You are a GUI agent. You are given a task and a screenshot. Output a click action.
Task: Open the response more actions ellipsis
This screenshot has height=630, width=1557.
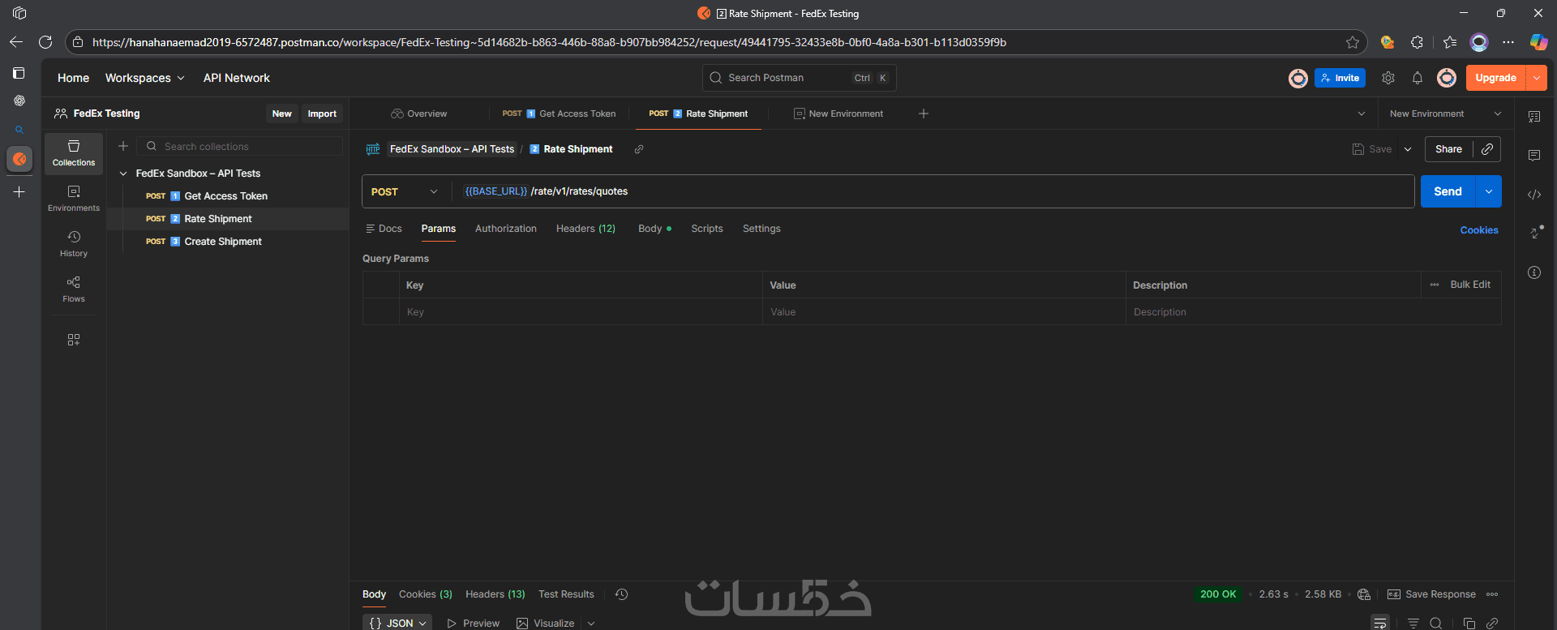click(x=1492, y=594)
